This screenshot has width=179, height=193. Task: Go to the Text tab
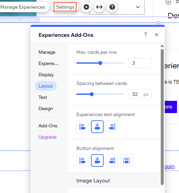(x=43, y=97)
